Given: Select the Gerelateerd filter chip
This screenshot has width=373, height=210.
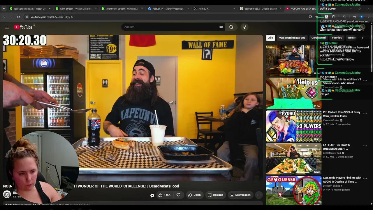Looking at the screenshot, I should click(319, 38).
